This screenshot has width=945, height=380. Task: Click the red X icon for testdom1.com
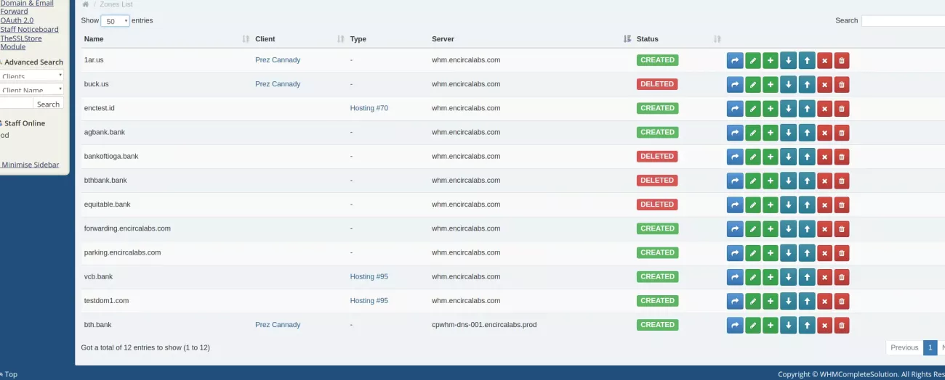pos(824,301)
